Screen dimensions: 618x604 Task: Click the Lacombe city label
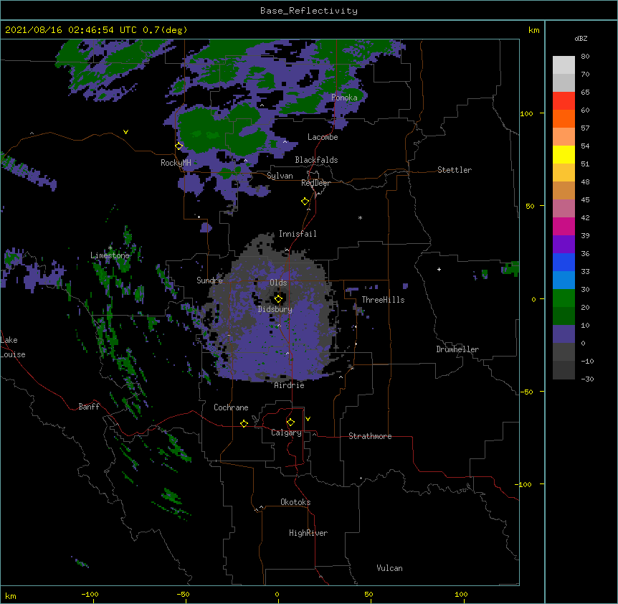tap(323, 137)
